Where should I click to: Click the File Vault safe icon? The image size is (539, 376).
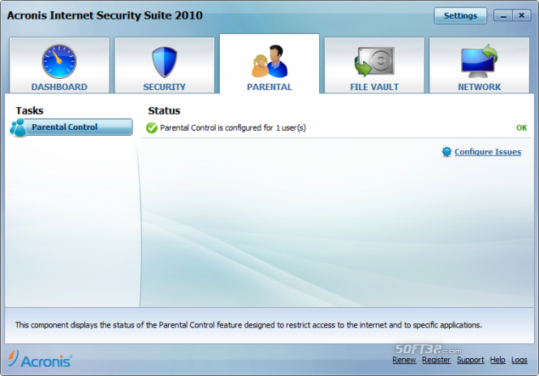click(374, 61)
